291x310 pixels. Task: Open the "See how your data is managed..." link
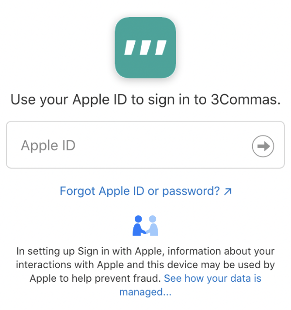tap(212, 279)
